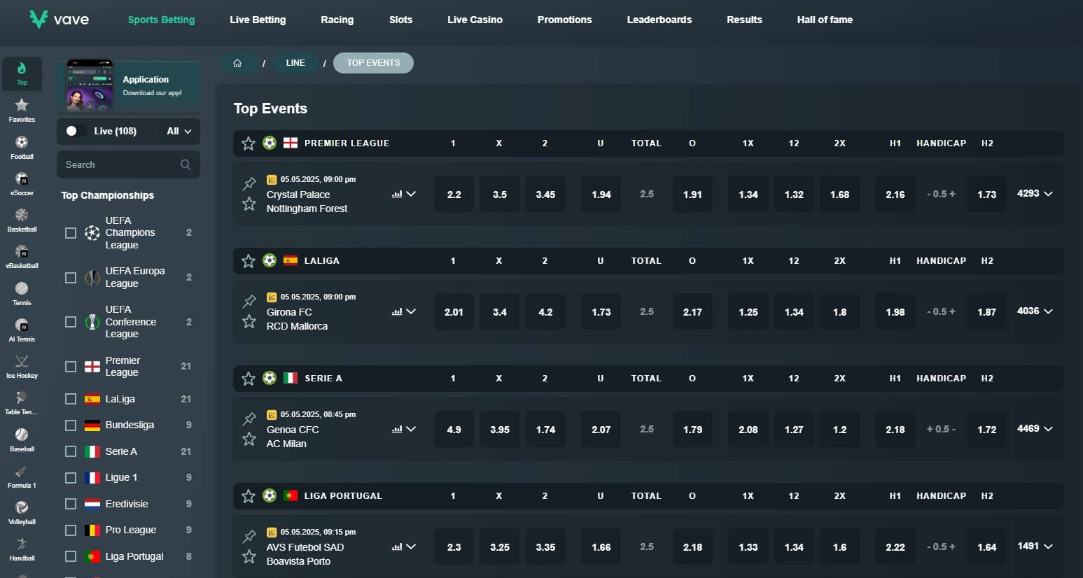Check the Eredivisie checkbox
The height and width of the screenshot is (578, 1083).
tap(71, 504)
